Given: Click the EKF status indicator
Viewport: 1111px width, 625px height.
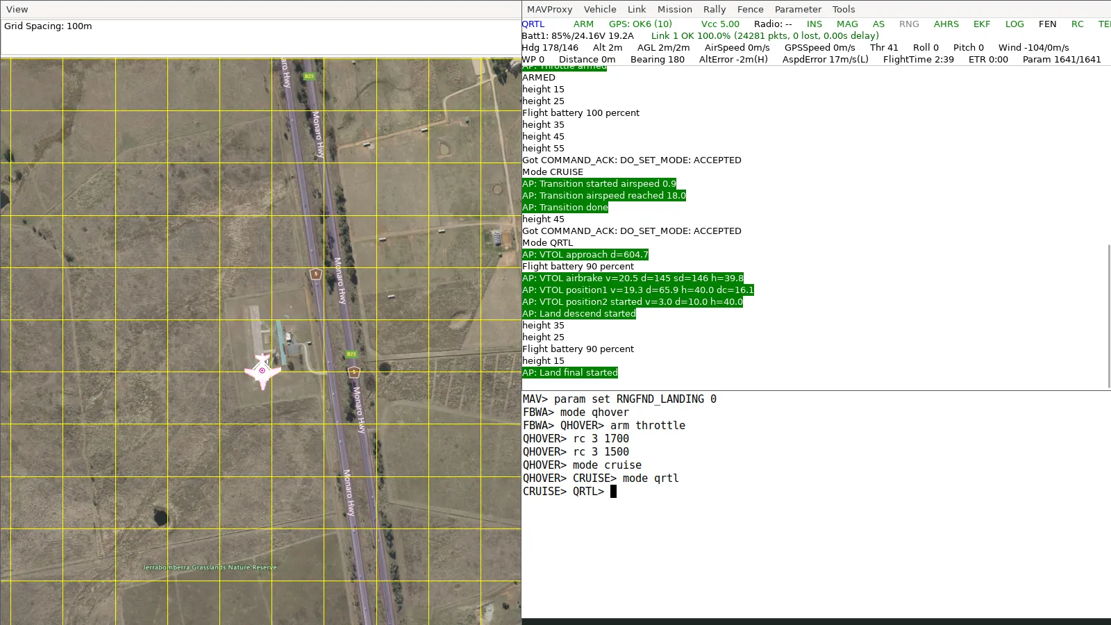Looking at the screenshot, I should [982, 24].
